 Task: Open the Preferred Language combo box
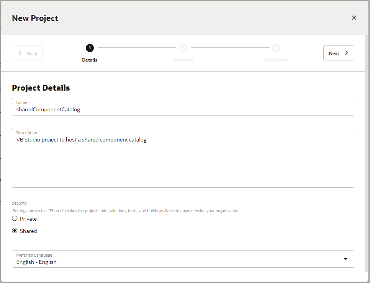[x=183, y=259]
